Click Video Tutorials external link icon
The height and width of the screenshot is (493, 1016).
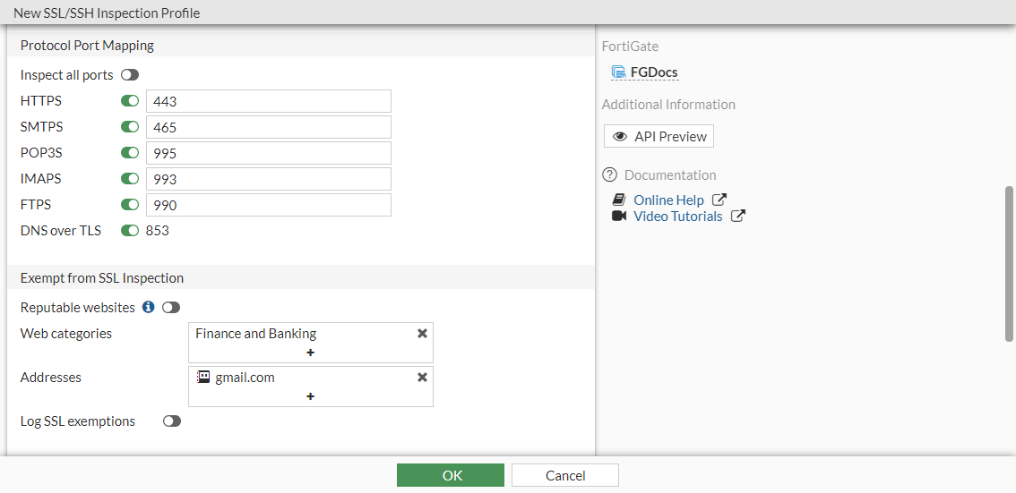point(737,217)
